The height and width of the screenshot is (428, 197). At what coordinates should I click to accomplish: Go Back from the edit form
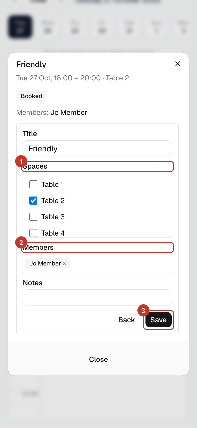click(x=127, y=320)
